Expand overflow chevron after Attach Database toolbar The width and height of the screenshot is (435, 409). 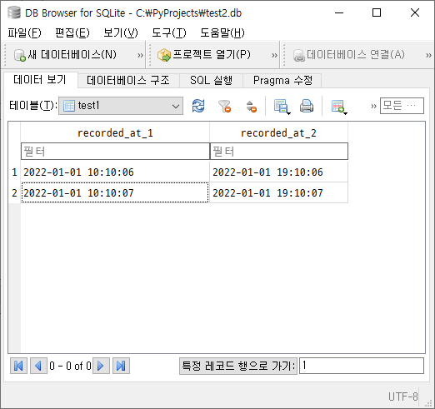click(x=428, y=55)
